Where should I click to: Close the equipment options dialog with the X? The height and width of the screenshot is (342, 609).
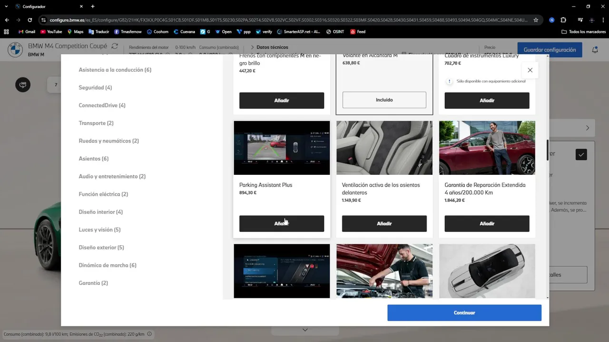click(530, 70)
